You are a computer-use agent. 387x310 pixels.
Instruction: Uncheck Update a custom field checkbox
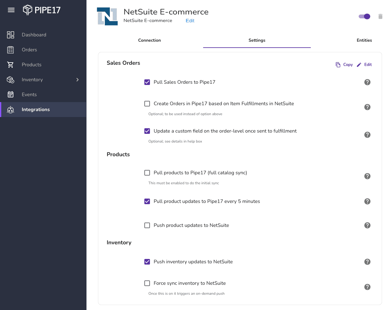click(147, 131)
